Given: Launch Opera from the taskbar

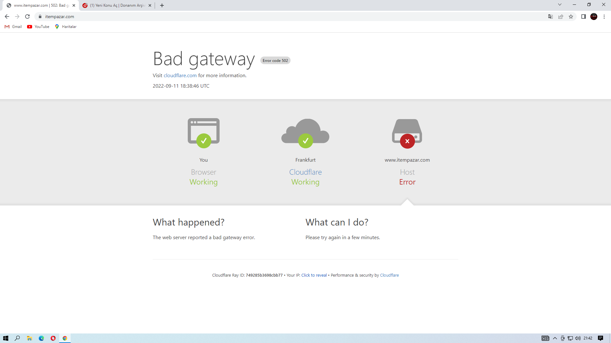Looking at the screenshot, I should (x=53, y=338).
